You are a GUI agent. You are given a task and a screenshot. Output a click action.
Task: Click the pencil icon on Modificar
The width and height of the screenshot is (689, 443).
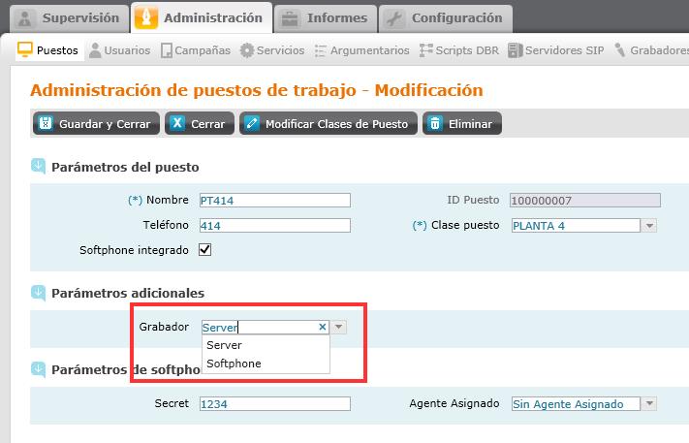pos(252,123)
